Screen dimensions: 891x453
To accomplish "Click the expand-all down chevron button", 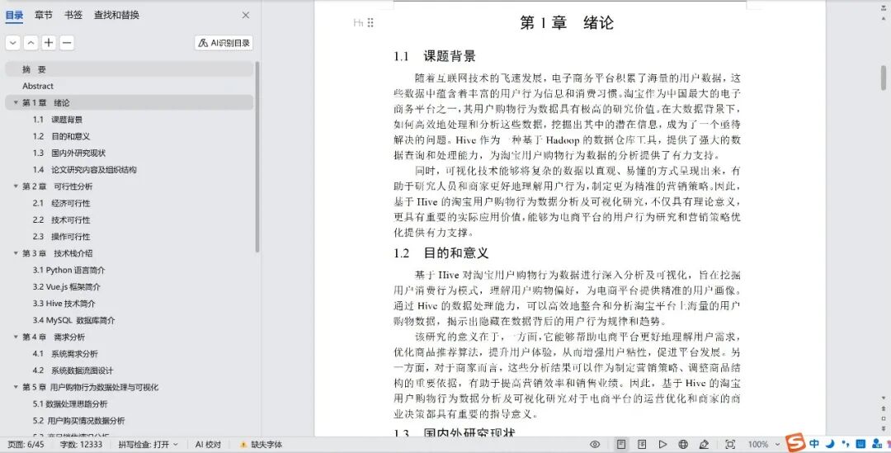I will point(12,43).
